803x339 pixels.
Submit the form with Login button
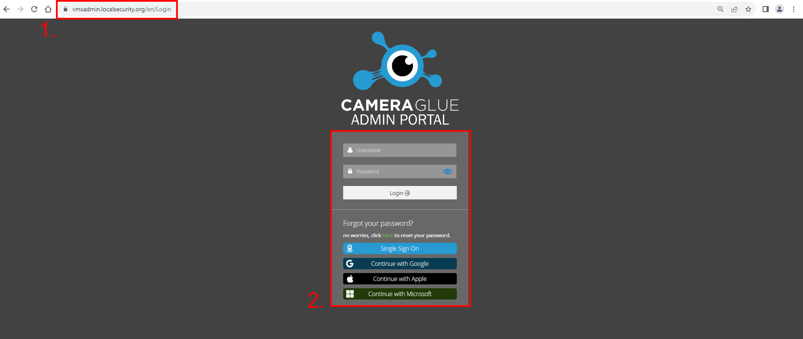pos(400,193)
